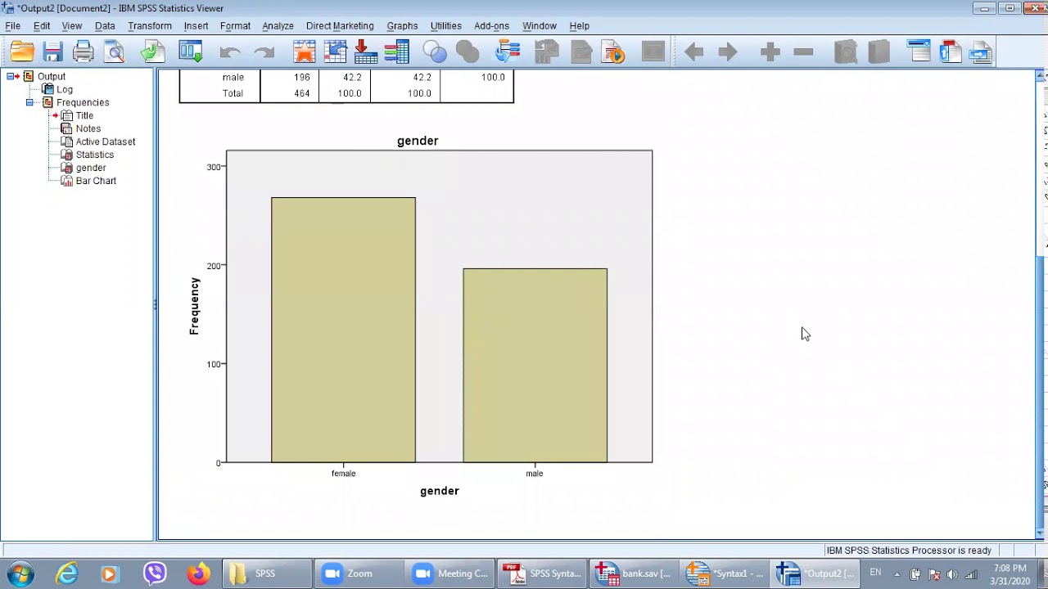1048x589 pixels.
Task: Select the Log item in outline tree
Action: pyautogui.click(x=65, y=89)
